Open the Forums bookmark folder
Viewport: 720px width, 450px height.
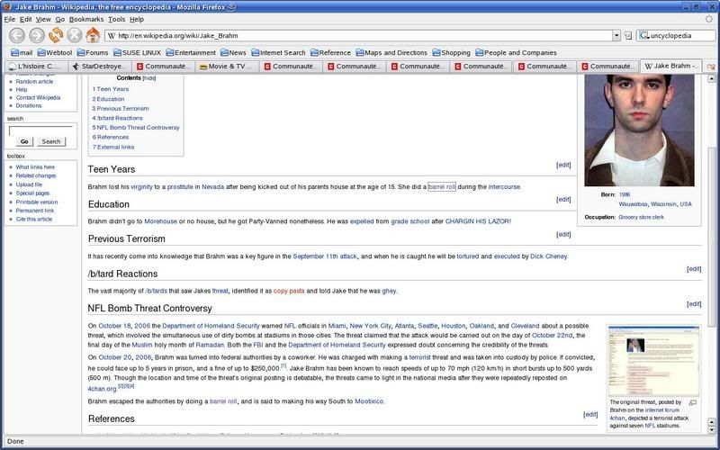point(93,53)
